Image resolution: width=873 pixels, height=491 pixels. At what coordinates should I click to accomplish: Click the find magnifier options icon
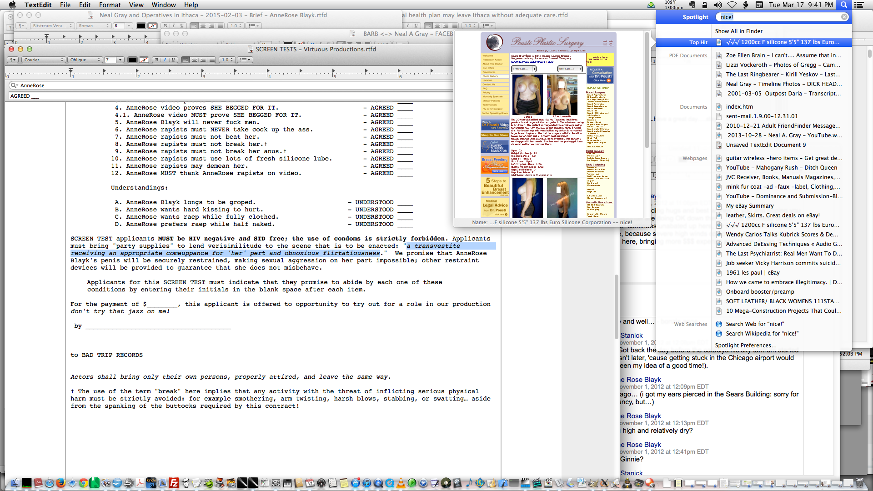14,85
